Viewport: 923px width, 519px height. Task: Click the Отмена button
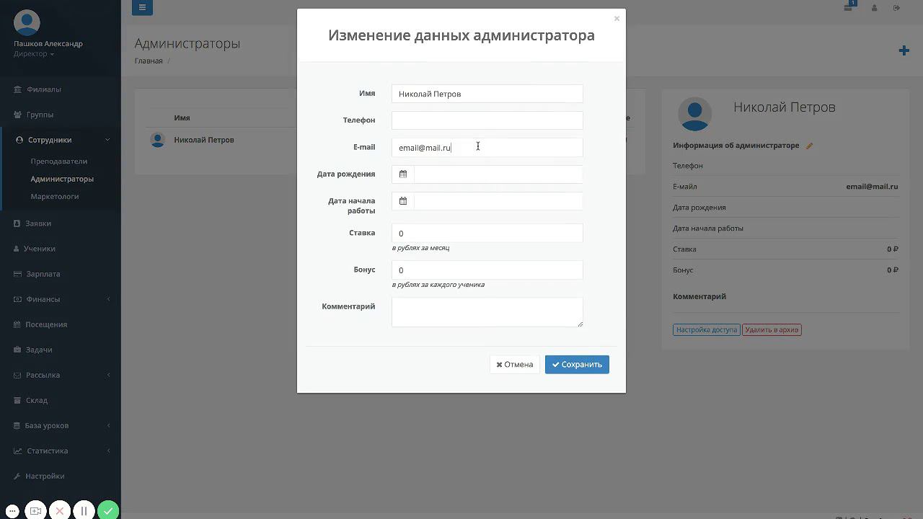[514, 365]
